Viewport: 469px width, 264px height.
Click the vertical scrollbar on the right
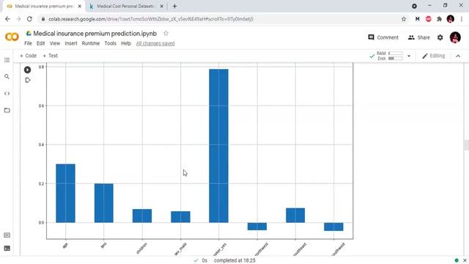pyautogui.click(x=466, y=145)
